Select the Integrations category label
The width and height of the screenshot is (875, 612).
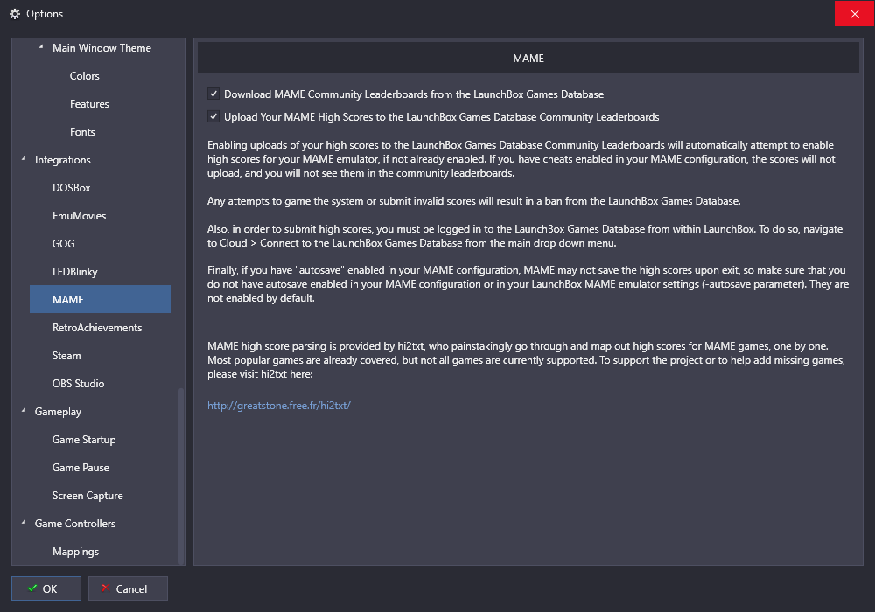point(62,160)
